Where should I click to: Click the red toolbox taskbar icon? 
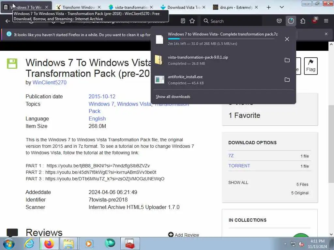(130, 243)
